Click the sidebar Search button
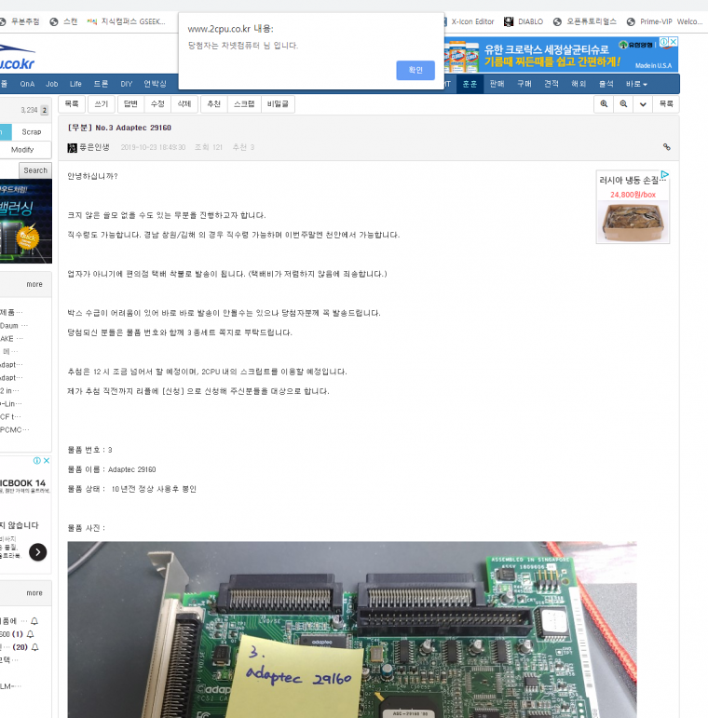This screenshot has height=718, width=708. pos(35,170)
